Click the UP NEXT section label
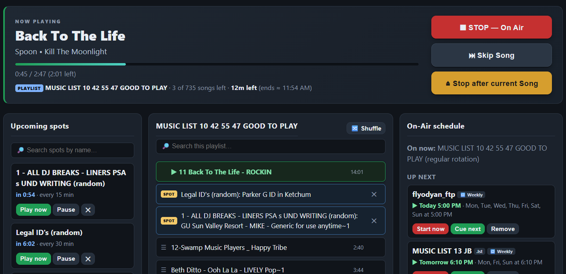 point(421,177)
